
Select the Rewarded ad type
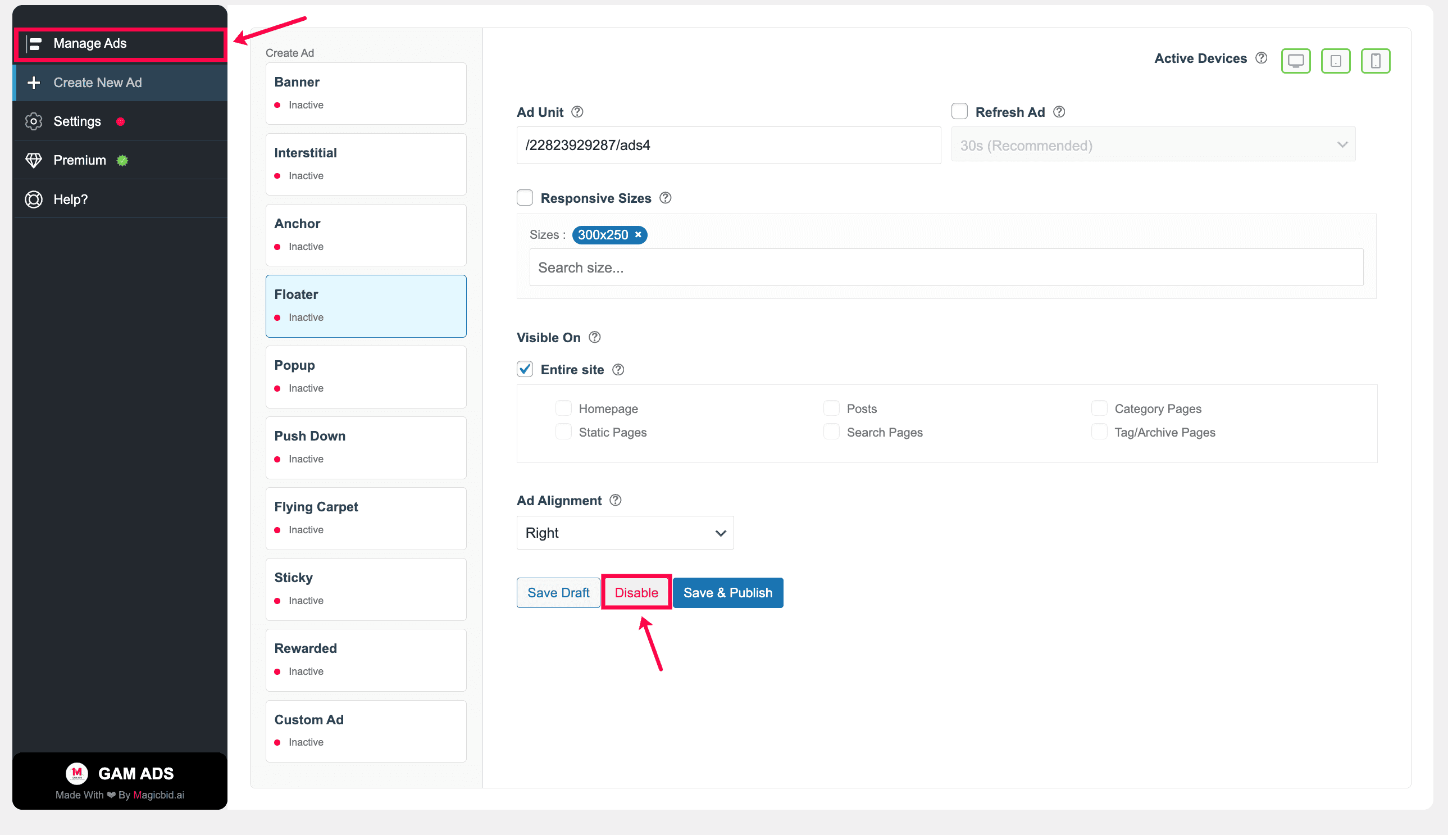click(x=366, y=660)
